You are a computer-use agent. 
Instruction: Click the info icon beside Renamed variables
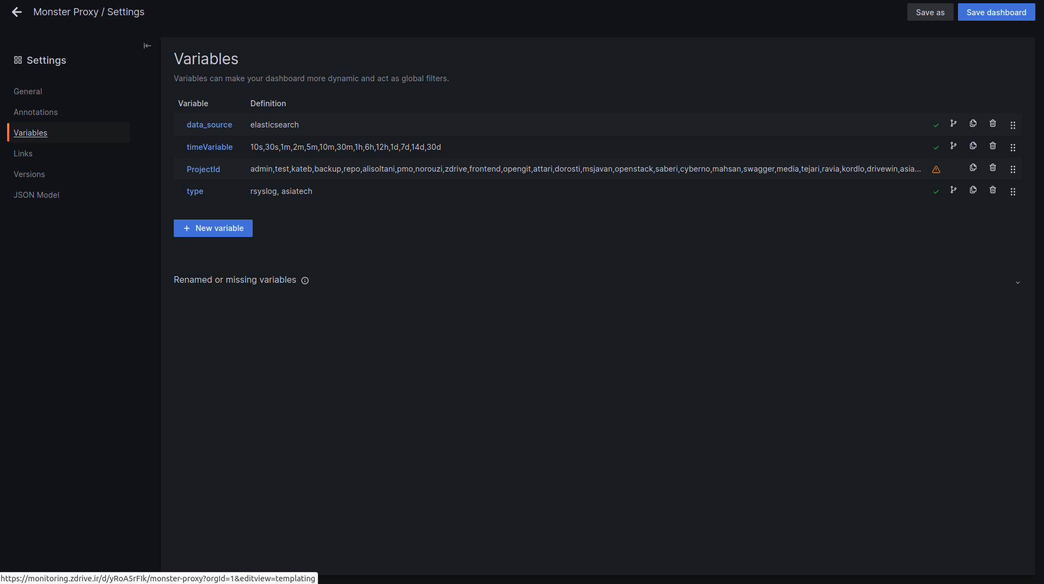coord(305,281)
